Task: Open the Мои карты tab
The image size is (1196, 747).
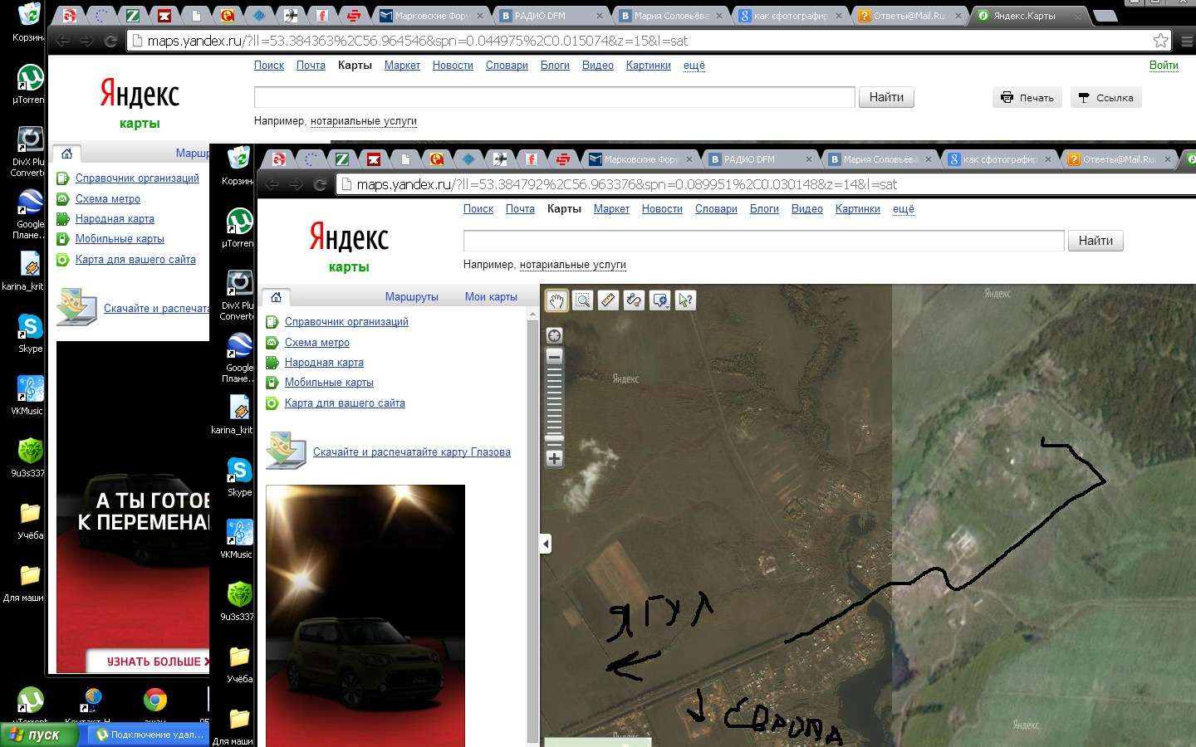Action: [491, 297]
